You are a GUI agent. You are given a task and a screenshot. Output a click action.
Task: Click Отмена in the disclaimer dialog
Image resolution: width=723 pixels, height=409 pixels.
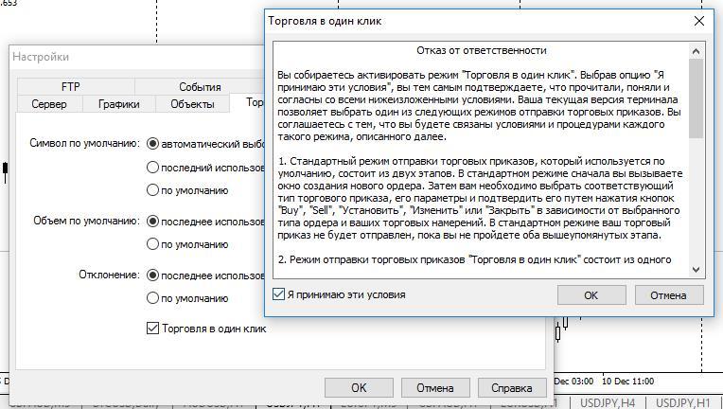point(668,295)
